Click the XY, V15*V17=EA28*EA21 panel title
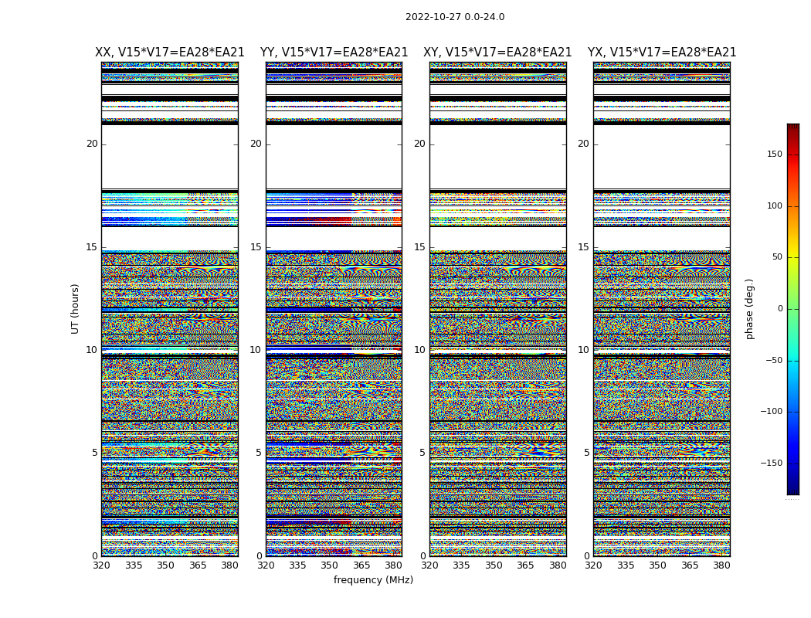The width and height of the screenshot is (811, 618). (497, 53)
